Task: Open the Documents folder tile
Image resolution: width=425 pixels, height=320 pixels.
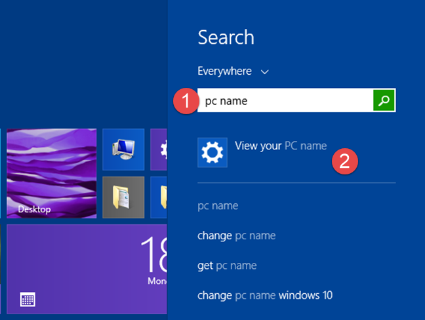Action: (x=123, y=197)
